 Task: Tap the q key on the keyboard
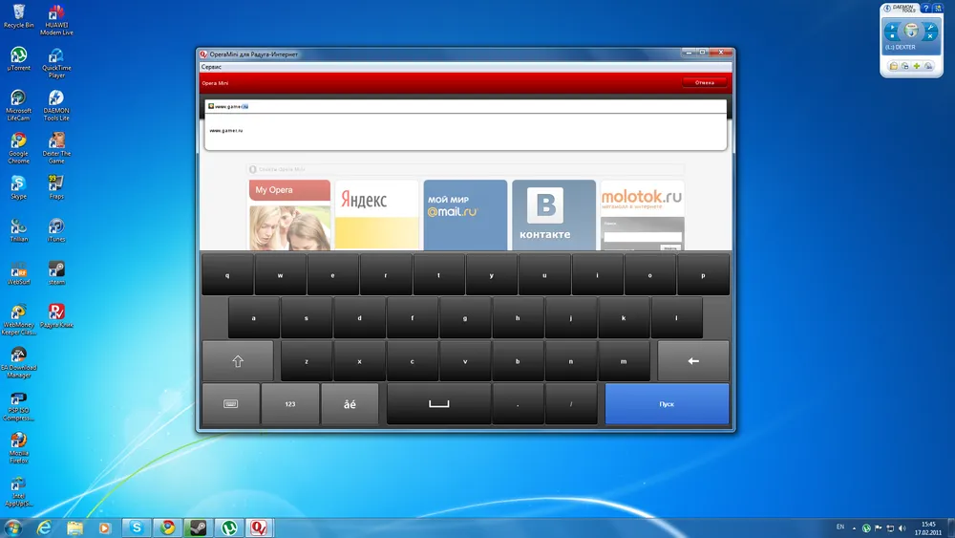click(x=227, y=275)
